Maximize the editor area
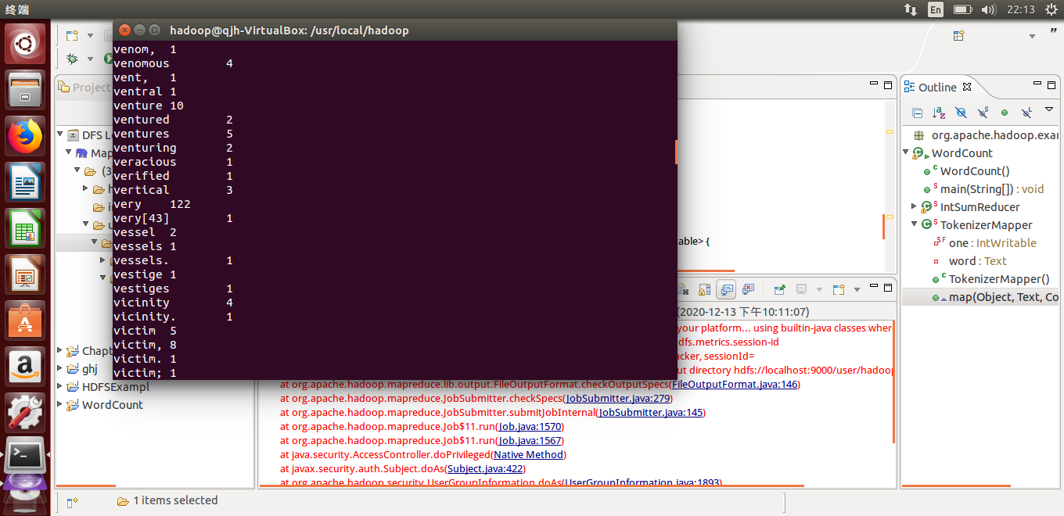Image resolution: width=1064 pixels, height=516 pixels. point(888,84)
